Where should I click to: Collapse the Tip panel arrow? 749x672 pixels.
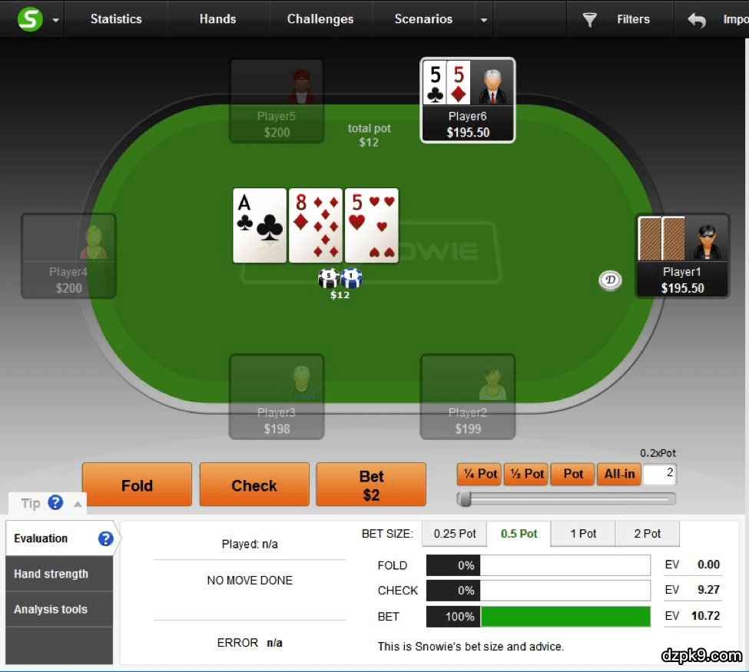click(78, 504)
